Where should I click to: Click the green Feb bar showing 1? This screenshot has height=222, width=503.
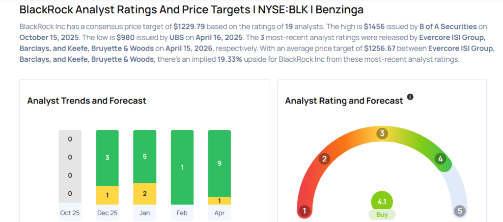click(182, 167)
